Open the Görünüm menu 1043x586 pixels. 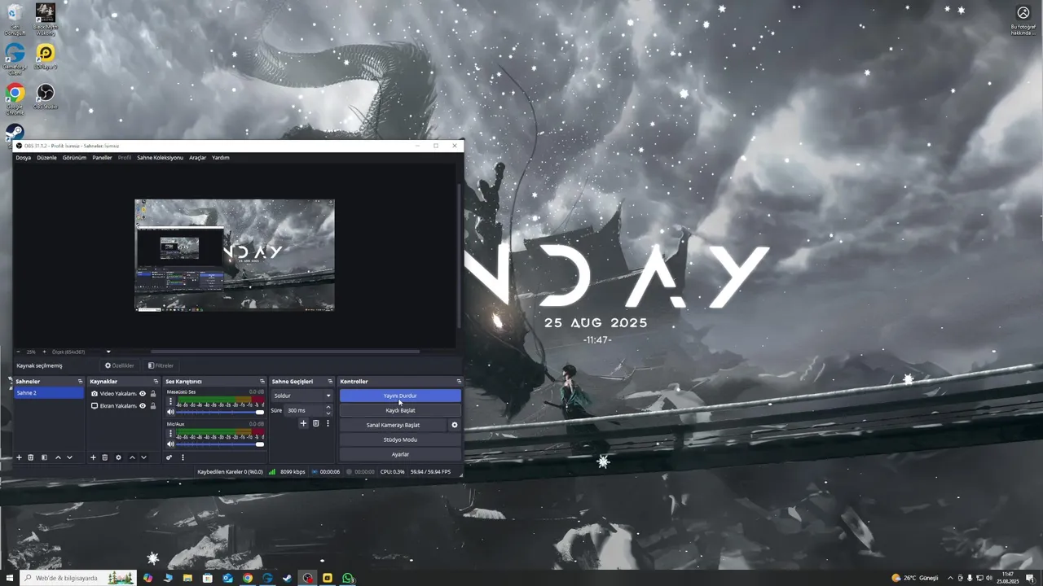pyautogui.click(x=74, y=158)
